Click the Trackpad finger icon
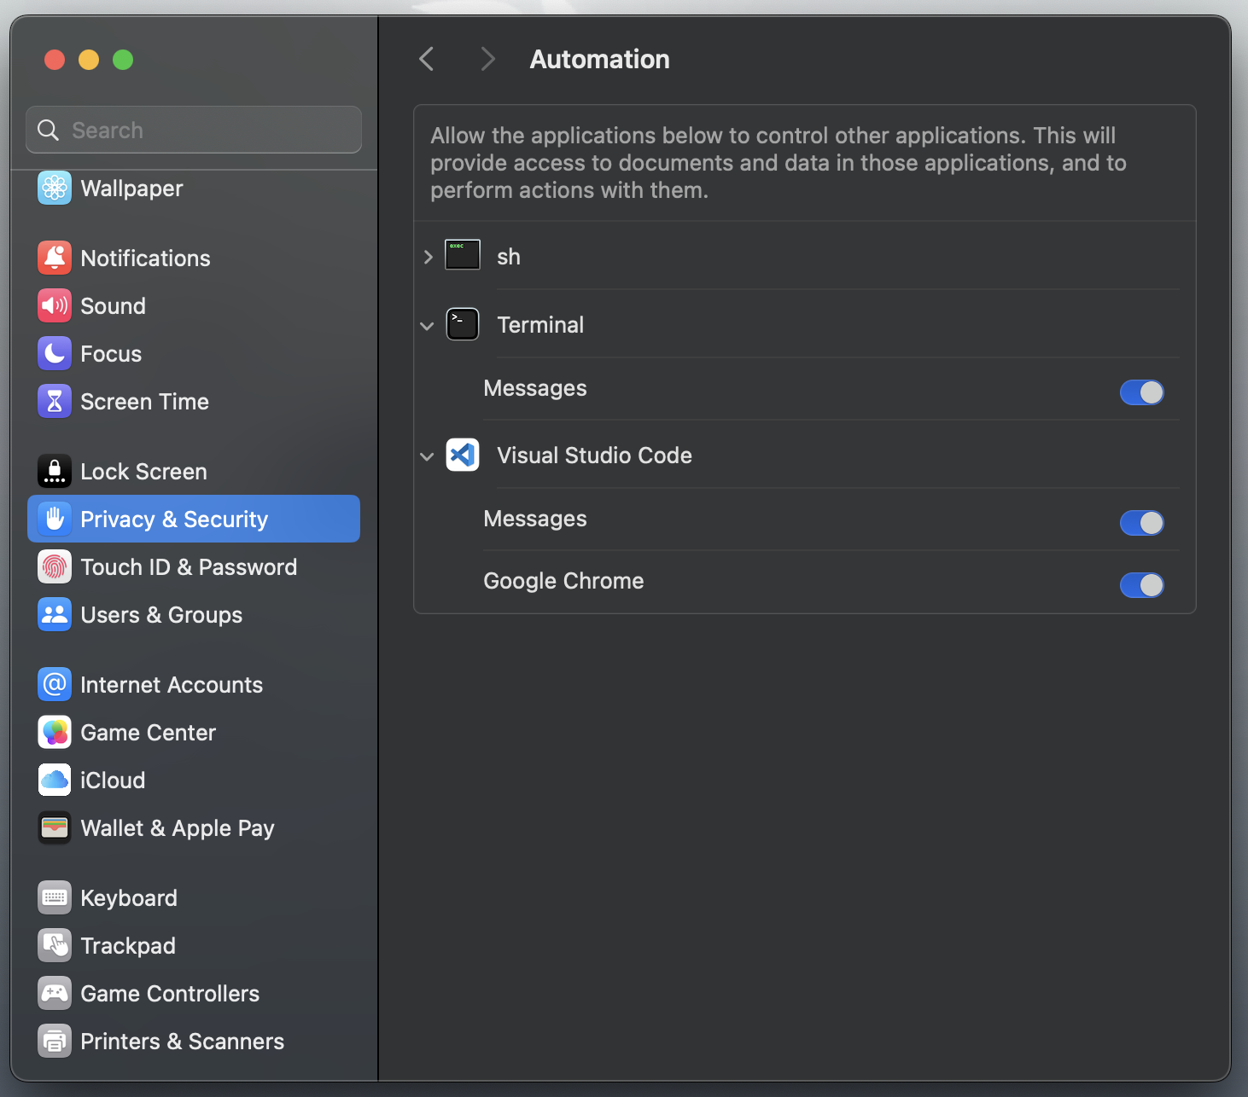The height and width of the screenshot is (1097, 1248). 55,945
